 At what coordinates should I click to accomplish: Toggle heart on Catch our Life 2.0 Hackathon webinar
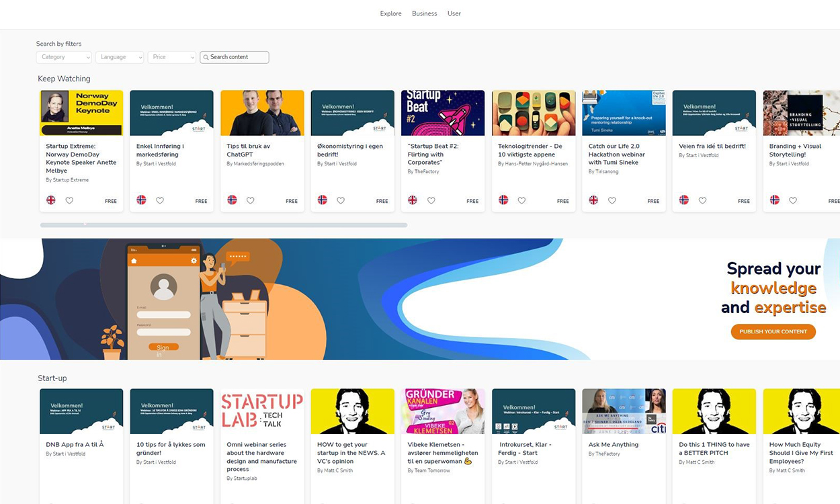[612, 200]
